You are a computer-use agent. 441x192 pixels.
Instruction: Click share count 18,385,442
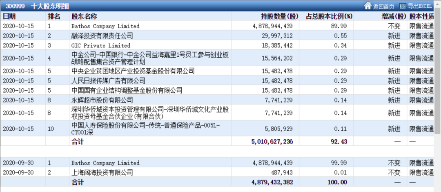(278, 45)
